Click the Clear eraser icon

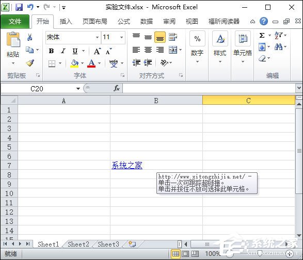coord(262,58)
